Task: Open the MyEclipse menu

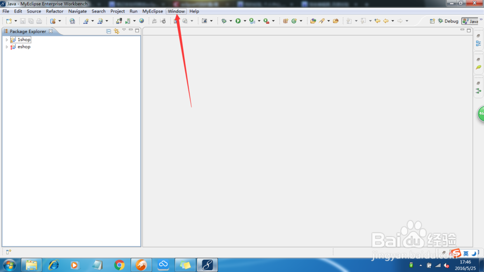Action: pos(152,11)
